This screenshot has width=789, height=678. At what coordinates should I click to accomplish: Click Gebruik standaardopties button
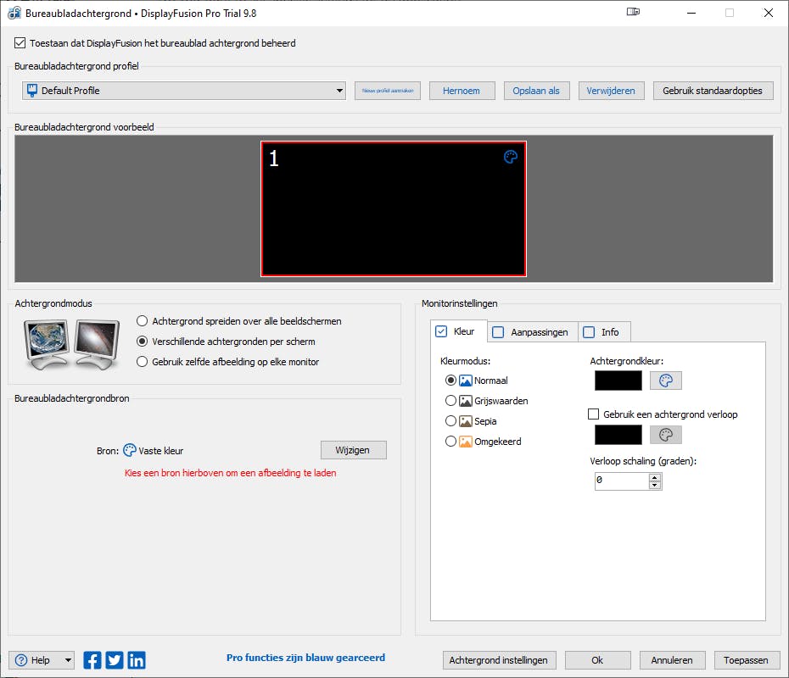click(713, 91)
